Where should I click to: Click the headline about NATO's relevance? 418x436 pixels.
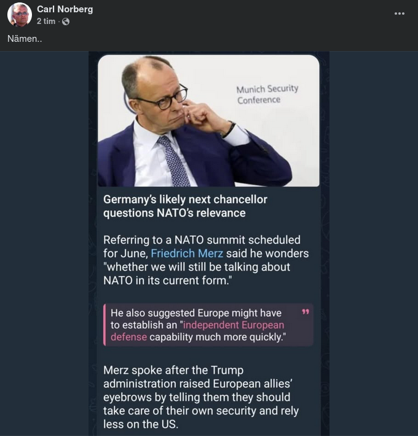(x=184, y=206)
